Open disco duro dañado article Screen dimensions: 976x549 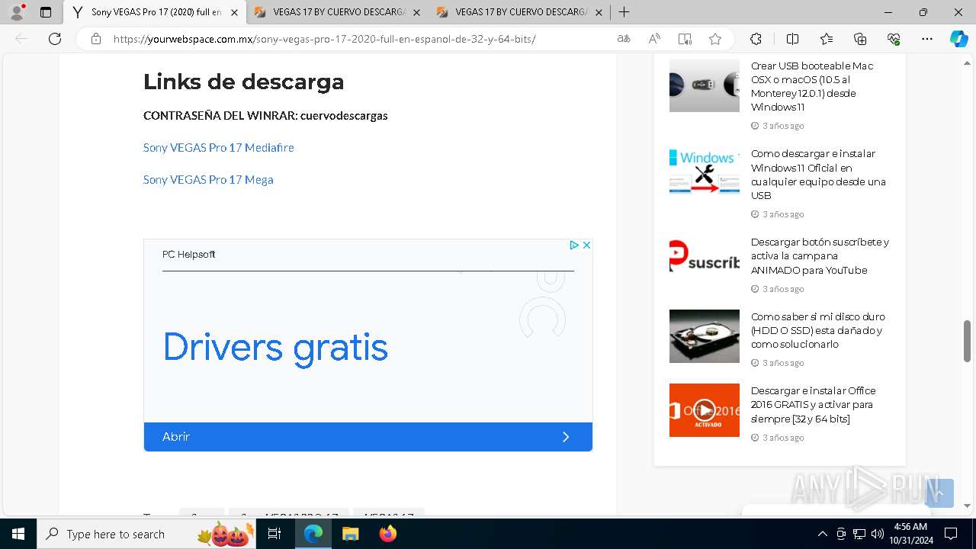[x=817, y=330]
